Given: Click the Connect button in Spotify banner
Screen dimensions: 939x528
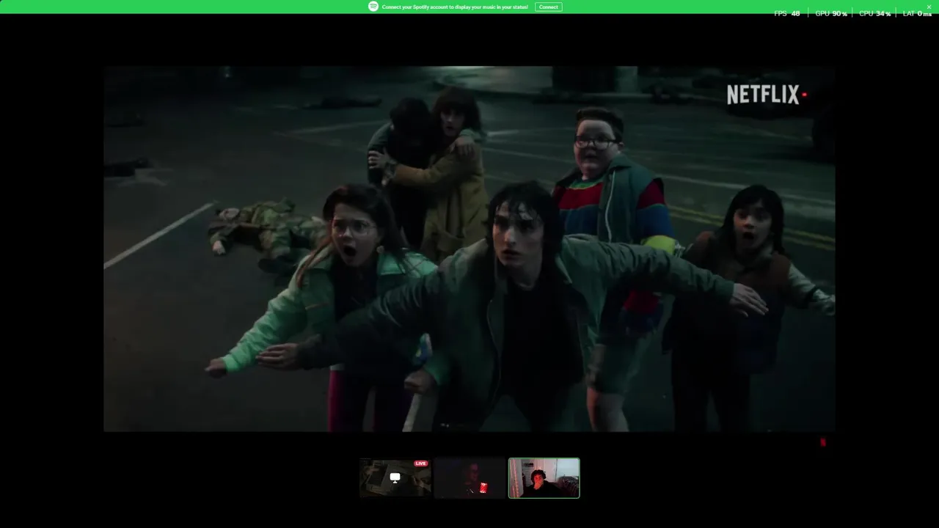Looking at the screenshot, I should tap(548, 7).
